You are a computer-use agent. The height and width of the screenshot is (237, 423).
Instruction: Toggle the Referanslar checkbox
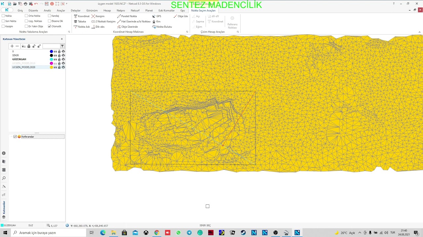pos(15,137)
